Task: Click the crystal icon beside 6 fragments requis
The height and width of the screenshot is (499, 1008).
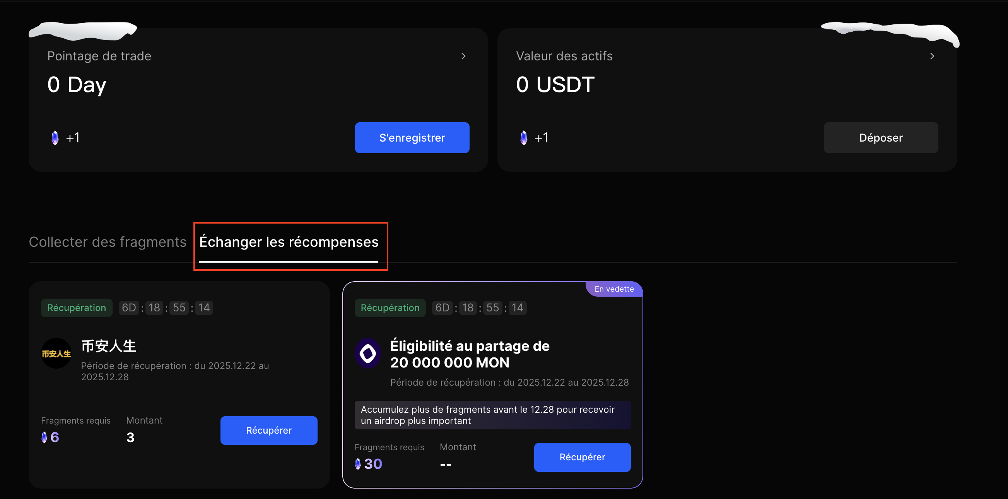Action: pos(44,437)
